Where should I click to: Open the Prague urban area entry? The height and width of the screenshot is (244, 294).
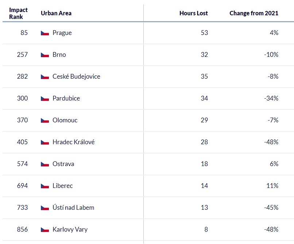(x=62, y=33)
